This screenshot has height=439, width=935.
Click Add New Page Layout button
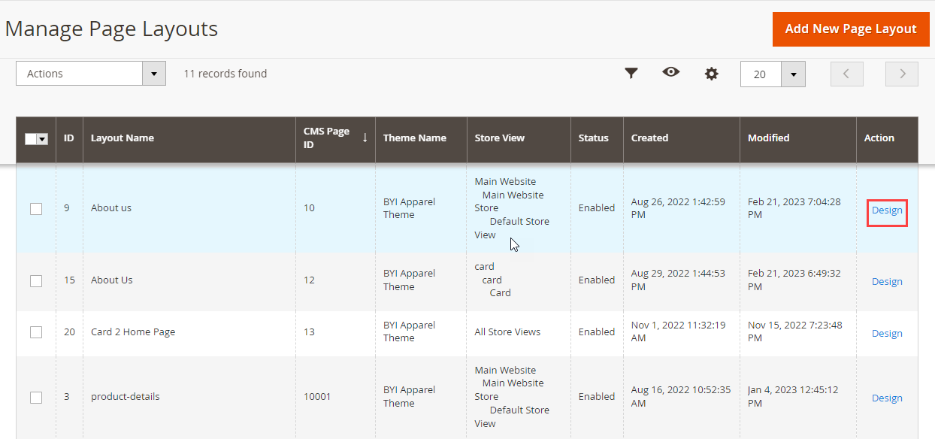point(850,29)
